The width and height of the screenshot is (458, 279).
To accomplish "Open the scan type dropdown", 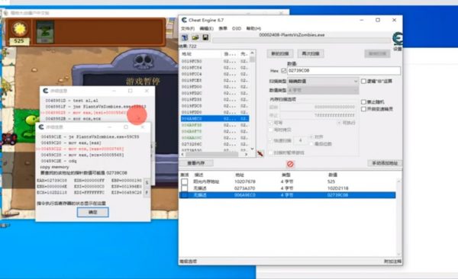I will 323,81.
